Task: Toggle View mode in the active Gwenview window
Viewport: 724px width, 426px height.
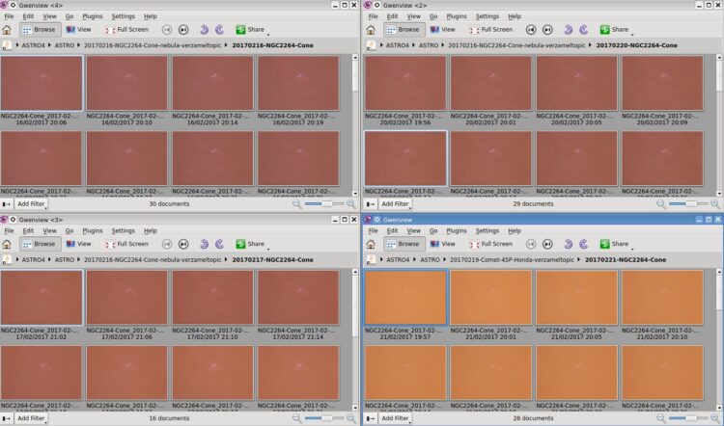Action: (442, 244)
